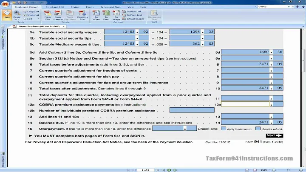Close the Demo-Tax-Form-941 document tab
The width and height of the screenshot is (306, 172).
coord(63,26)
